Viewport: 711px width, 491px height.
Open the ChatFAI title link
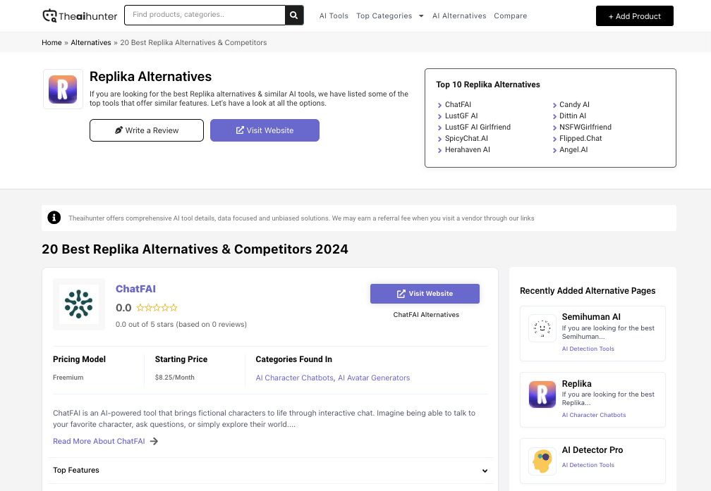tap(135, 289)
